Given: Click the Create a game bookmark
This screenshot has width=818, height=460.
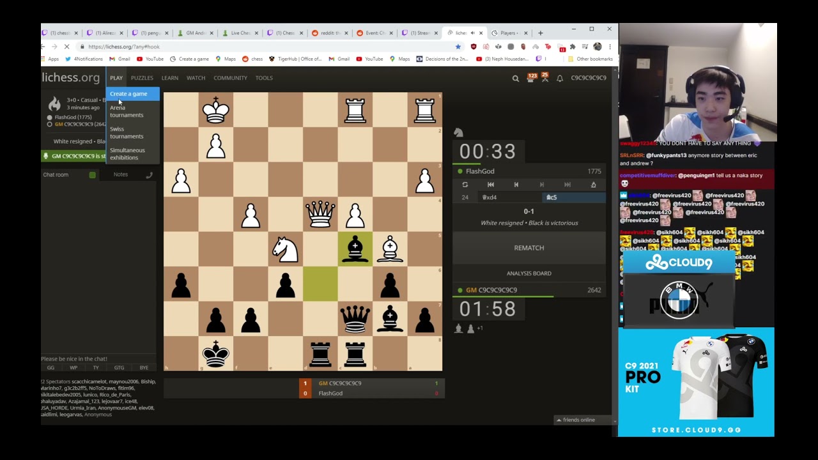Looking at the screenshot, I should click(190, 59).
